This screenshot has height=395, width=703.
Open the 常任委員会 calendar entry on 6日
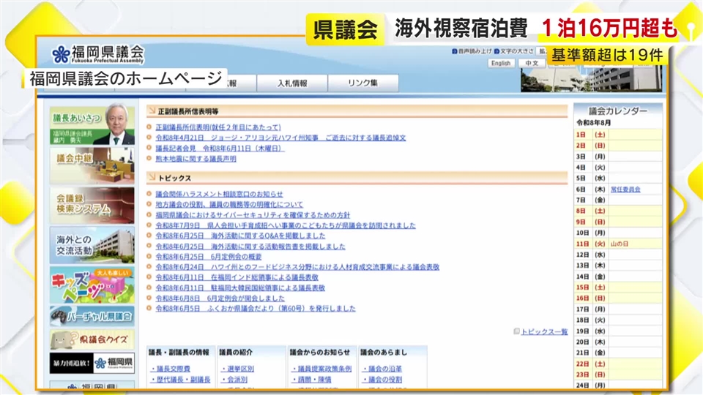(x=625, y=189)
